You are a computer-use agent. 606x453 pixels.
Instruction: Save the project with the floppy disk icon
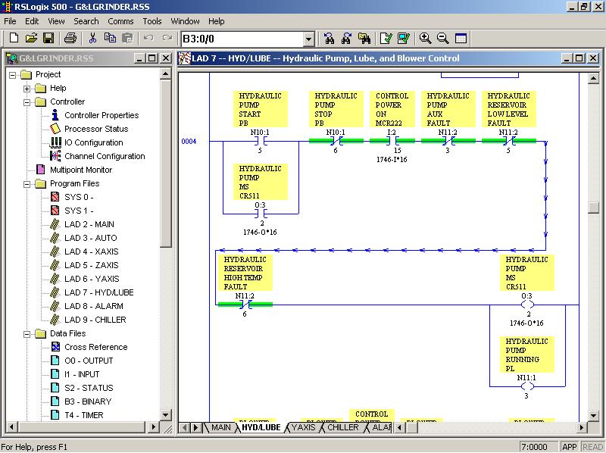(x=48, y=38)
